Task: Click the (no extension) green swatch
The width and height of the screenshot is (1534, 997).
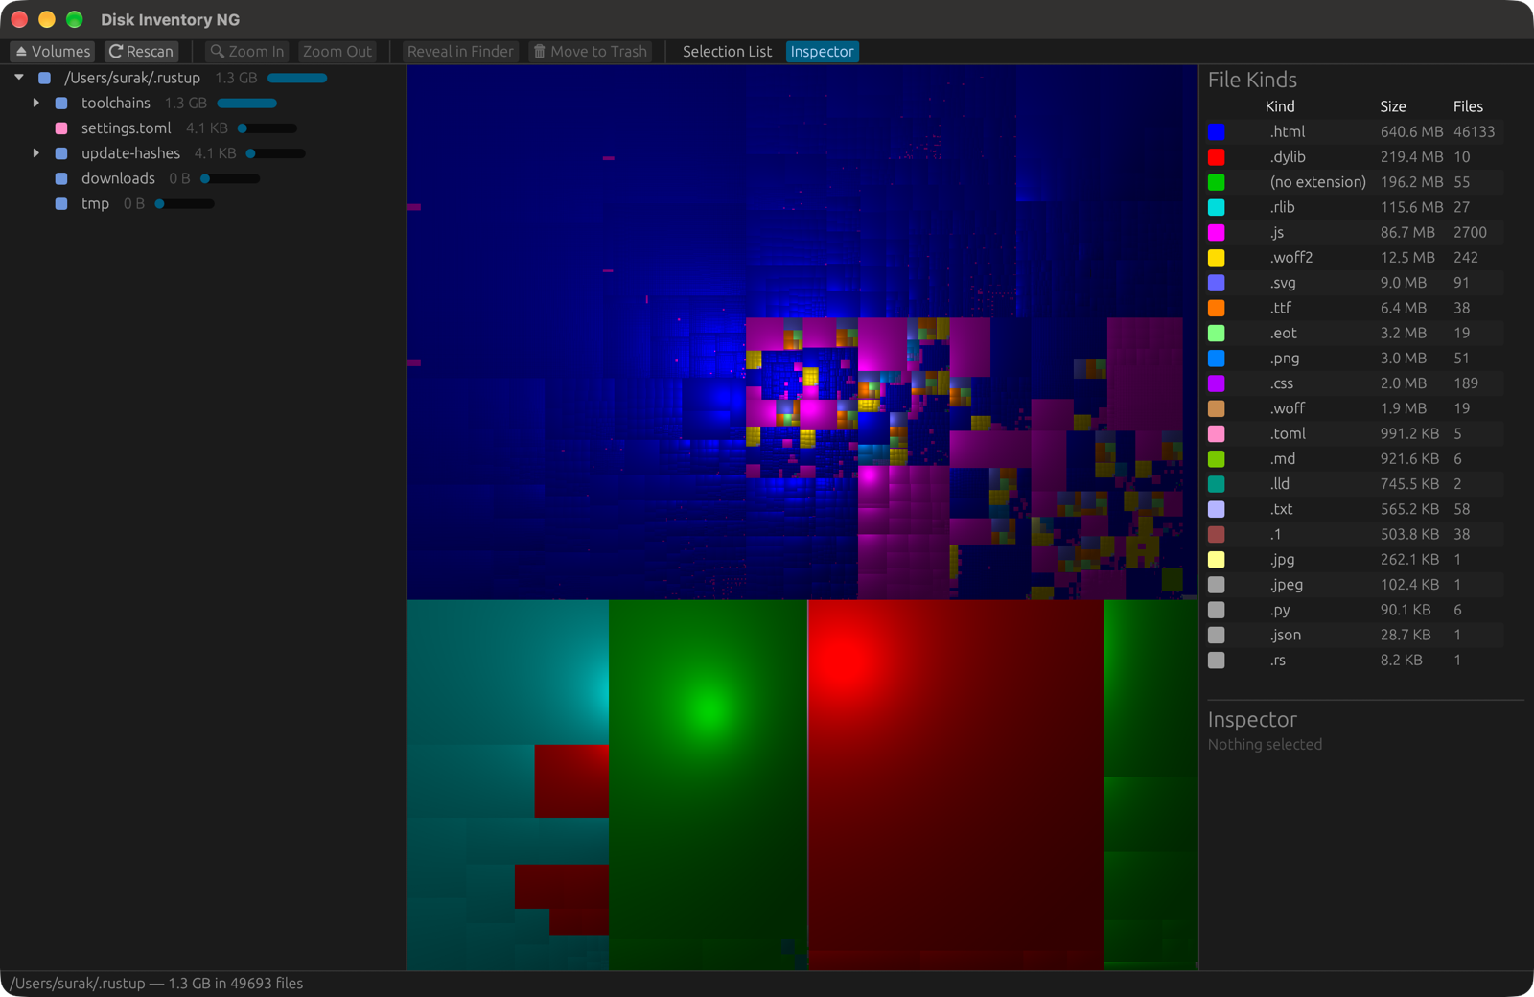Action: 1216,182
